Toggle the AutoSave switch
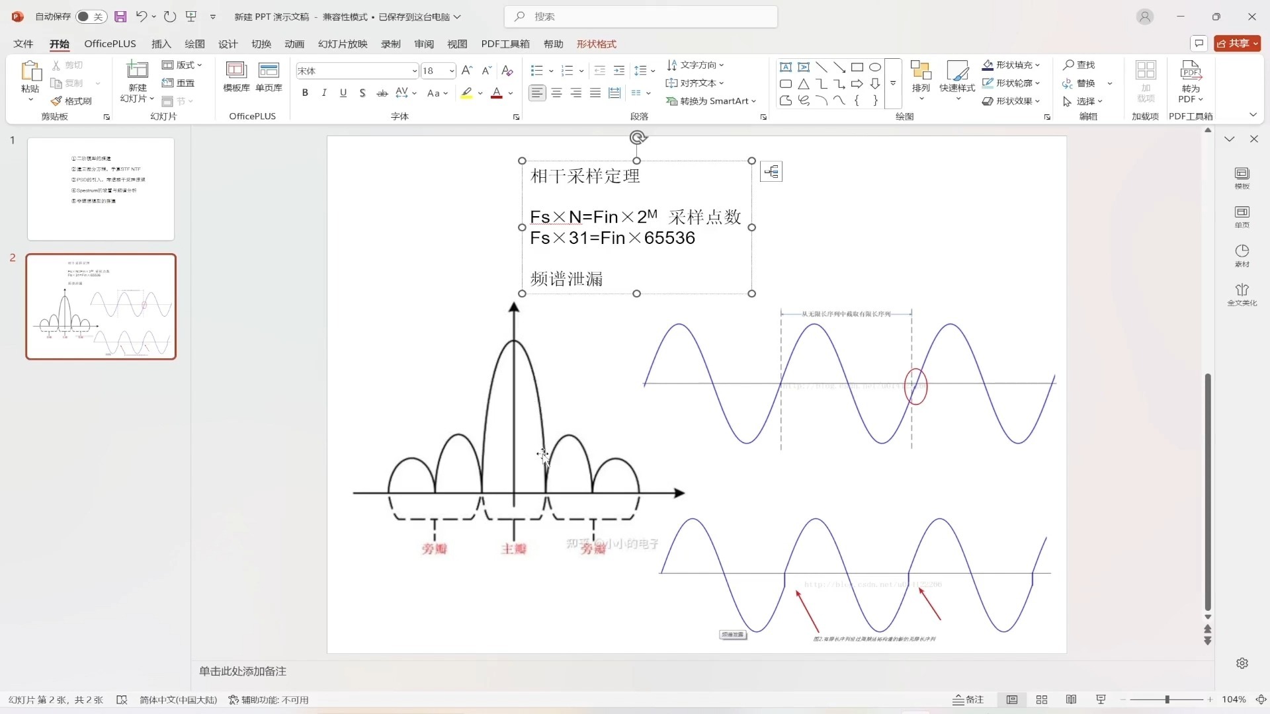The width and height of the screenshot is (1270, 714). (91, 17)
